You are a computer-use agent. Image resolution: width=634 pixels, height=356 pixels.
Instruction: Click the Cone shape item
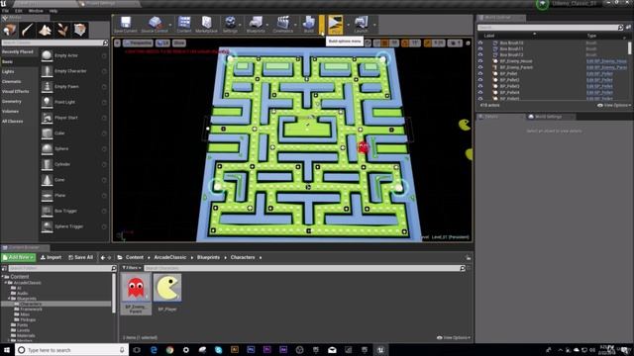[74, 180]
